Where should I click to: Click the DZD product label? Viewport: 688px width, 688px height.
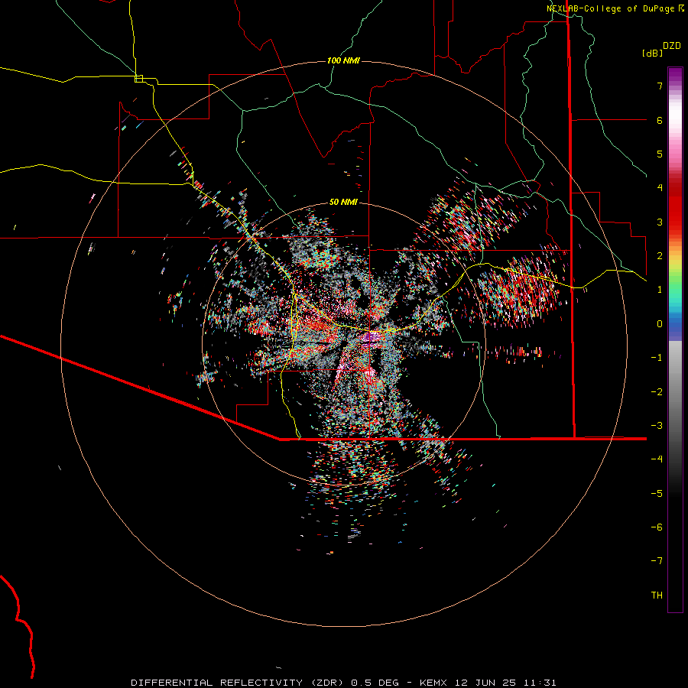pos(672,46)
